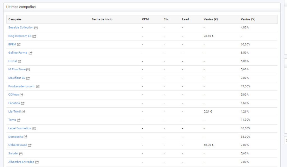Open the M Plus Store campaign
This screenshot has height=167, width=287.
17,69
